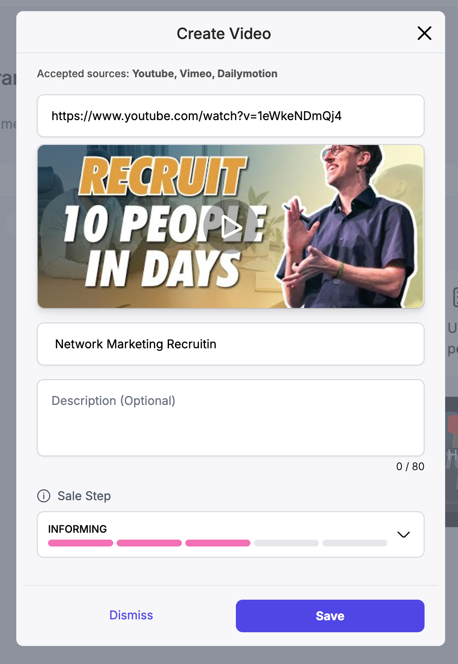Click the Create Video dialog title
Viewport: 458px width, 664px height.
click(x=224, y=33)
